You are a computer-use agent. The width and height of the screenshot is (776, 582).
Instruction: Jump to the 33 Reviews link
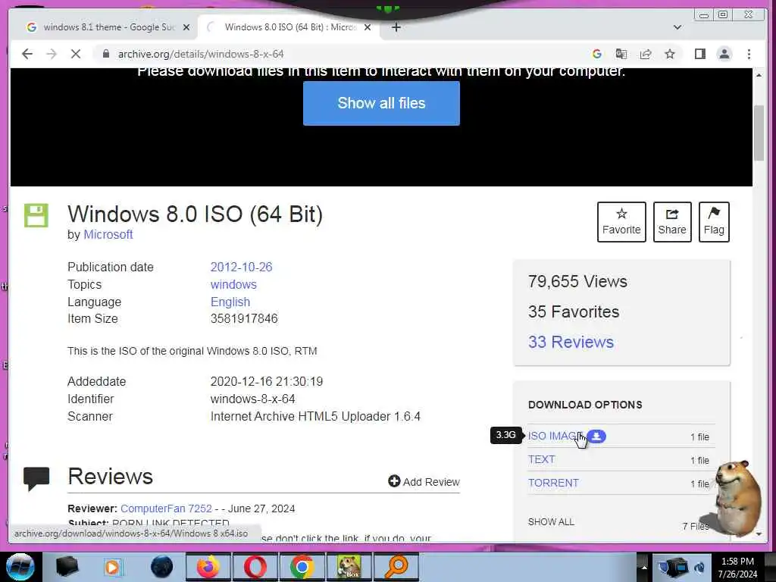(571, 342)
